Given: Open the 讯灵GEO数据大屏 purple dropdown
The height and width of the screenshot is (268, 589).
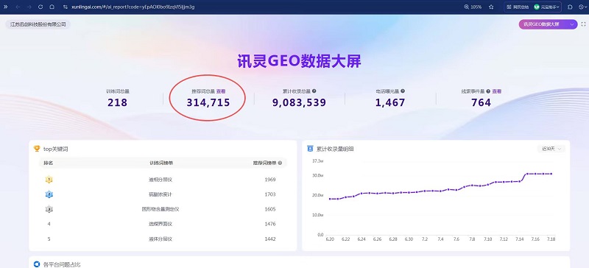Looking at the screenshot, I should (548, 24).
